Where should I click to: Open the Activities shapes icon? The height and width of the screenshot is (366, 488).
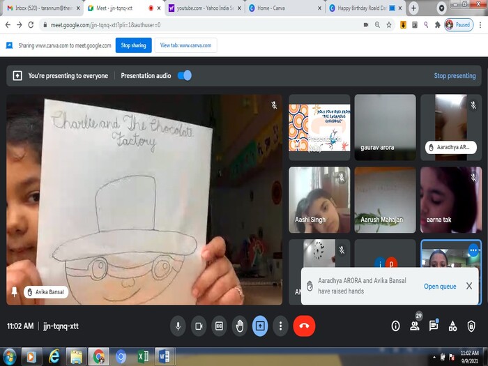pyautogui.click(x=452, y=326)
